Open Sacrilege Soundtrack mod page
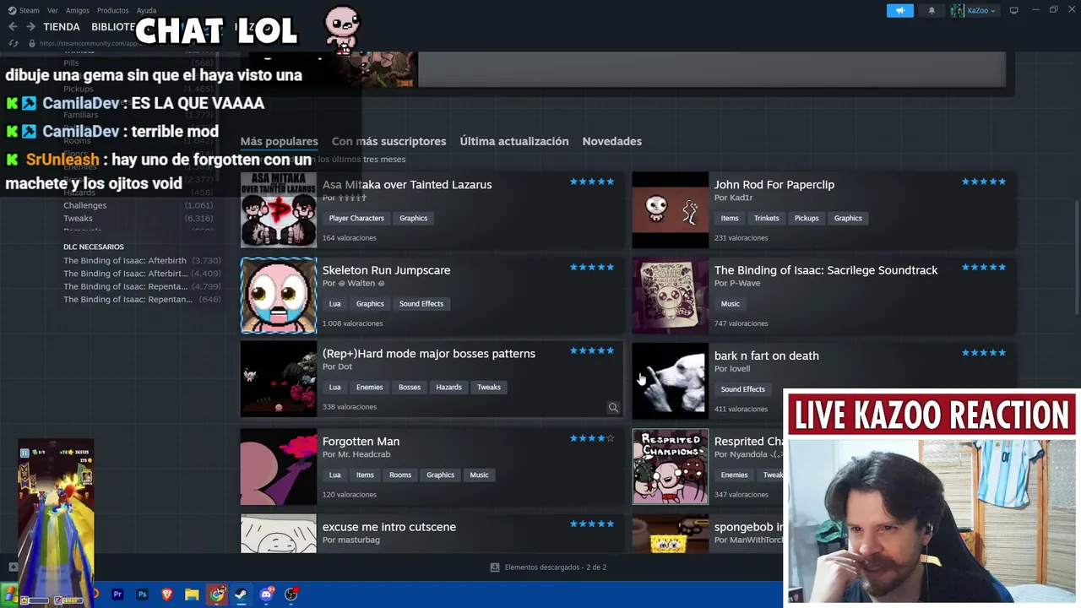Image resolution: width=1081 pixels, height=608 pixels. tap(826, 270)
